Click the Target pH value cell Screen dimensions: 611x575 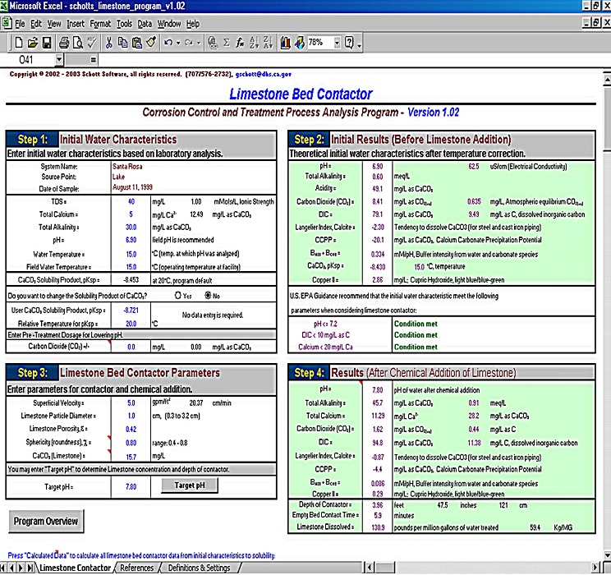pos(131,486)
